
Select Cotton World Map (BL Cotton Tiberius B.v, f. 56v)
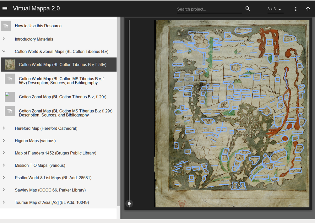pos(59,65)
